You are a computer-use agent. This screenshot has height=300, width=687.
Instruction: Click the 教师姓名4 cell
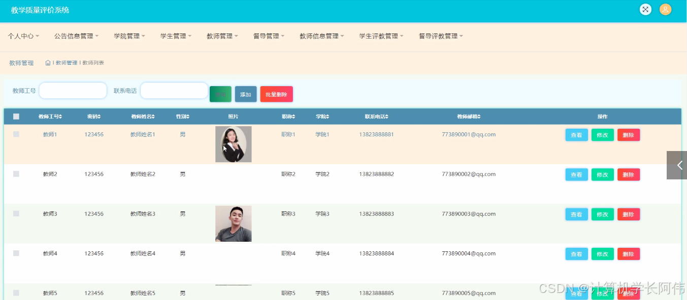pyautogui.click(x=143, y=253)
